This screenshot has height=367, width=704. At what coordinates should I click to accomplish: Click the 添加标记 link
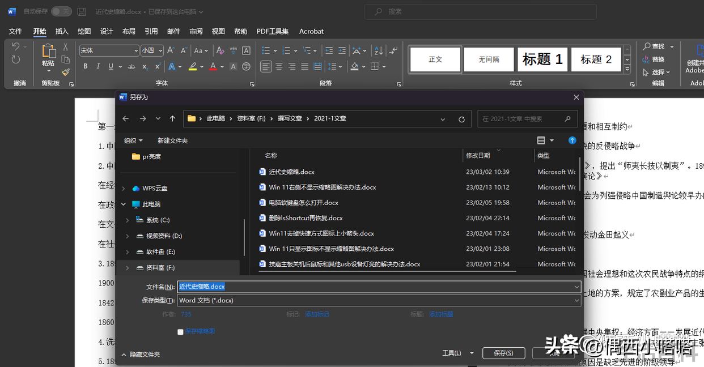click(x=317, y=314)
